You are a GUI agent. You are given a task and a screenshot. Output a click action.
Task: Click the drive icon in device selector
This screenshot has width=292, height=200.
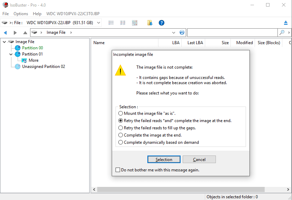(4, 23)
